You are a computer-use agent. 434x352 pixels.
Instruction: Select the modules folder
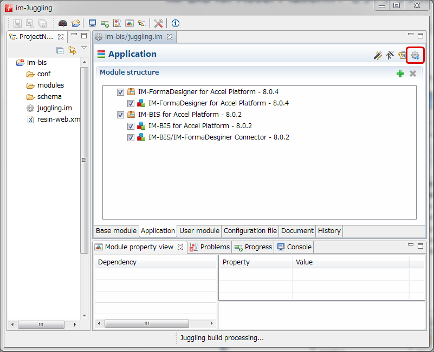(x=46, y=85)
